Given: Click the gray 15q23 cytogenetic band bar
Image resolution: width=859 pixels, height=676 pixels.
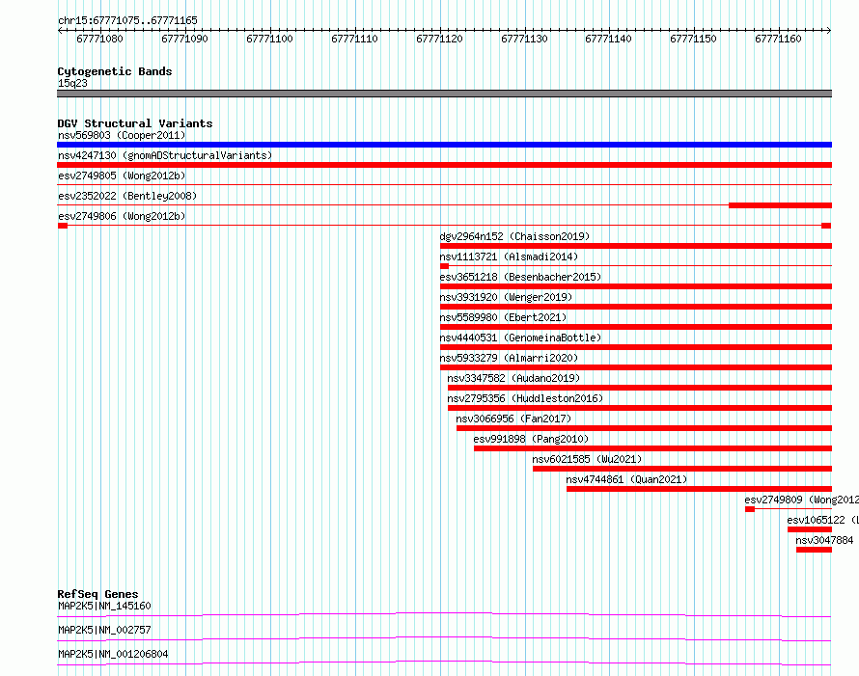Looking at the screenshot, I should [x=444, y=94].
